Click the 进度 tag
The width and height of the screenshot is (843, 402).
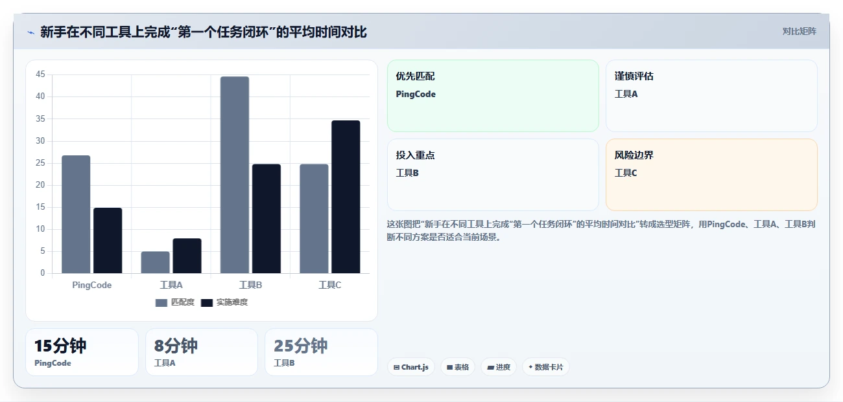coord(499,367)
